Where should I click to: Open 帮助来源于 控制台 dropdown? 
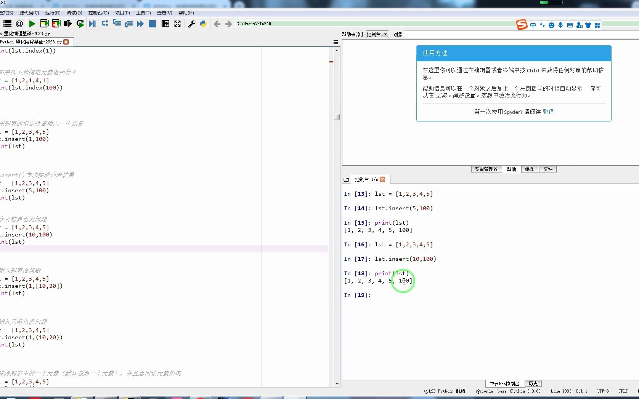[x=377, y=34]
